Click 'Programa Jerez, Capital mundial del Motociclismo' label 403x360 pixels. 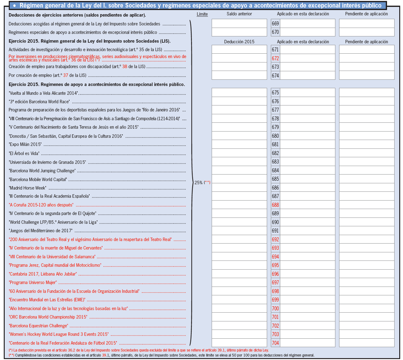pyautogui.click(x=55, y=265)
